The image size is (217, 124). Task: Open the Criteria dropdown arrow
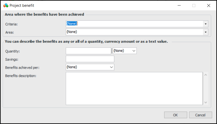[x=206, y=24]
